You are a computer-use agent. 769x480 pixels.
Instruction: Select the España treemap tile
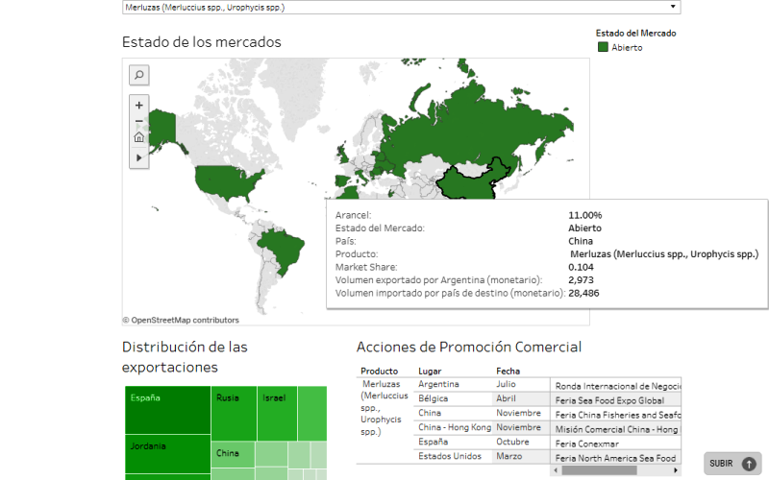coord(167,410)
